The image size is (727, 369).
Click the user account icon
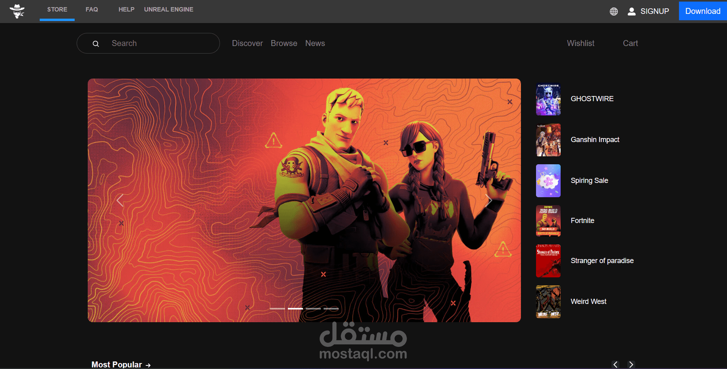tap(632, 11)
